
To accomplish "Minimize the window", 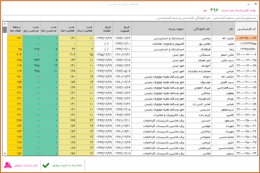I will point(248,4).
